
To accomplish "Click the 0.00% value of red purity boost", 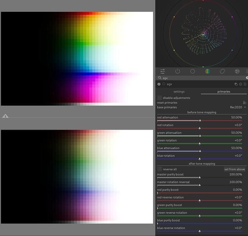I will (238, 190).
